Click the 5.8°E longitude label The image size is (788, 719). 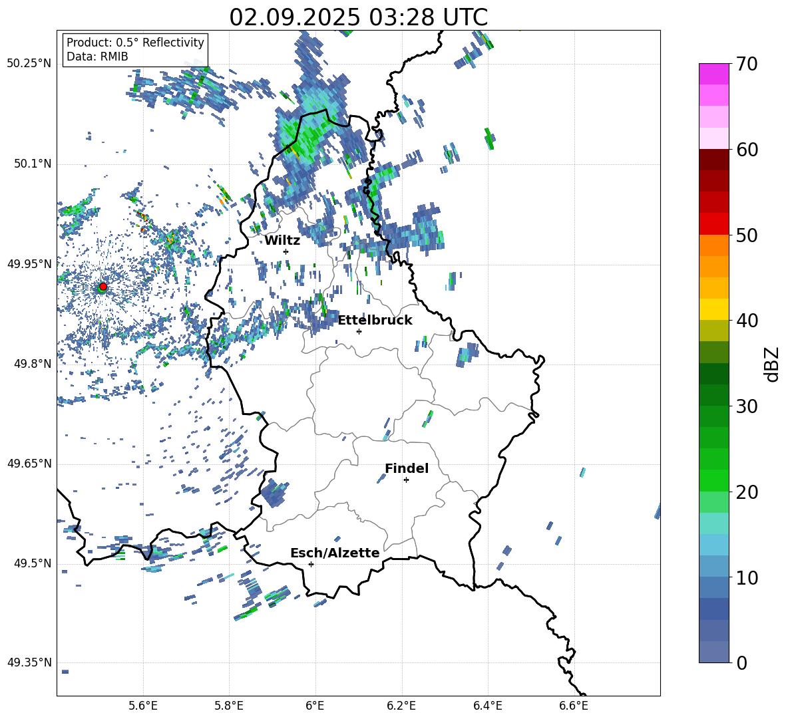229,706
